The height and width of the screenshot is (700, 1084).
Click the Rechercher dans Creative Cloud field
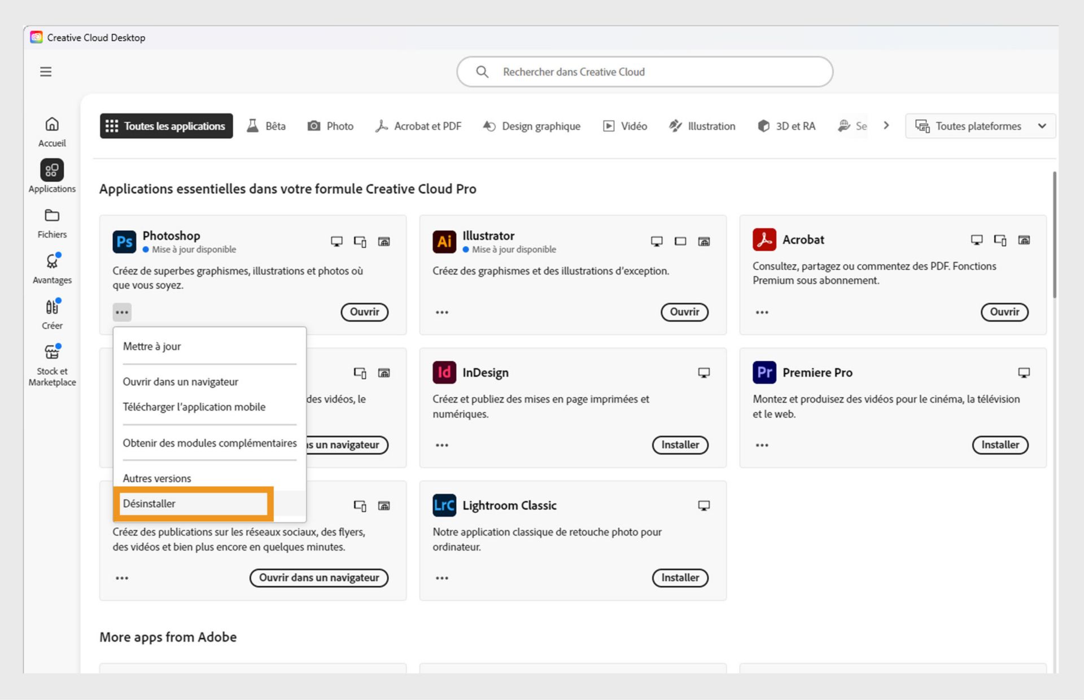click(644, 72)
